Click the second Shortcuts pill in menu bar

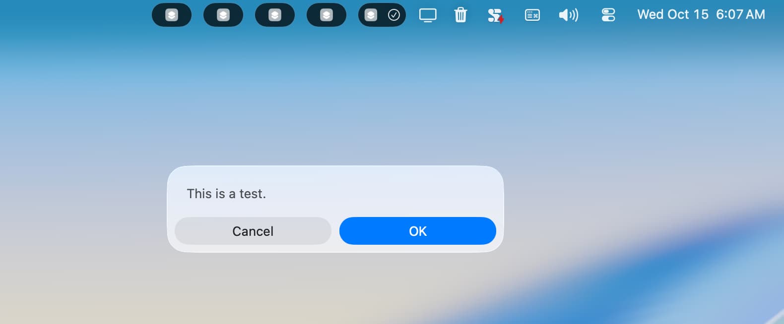coord(223,15)
